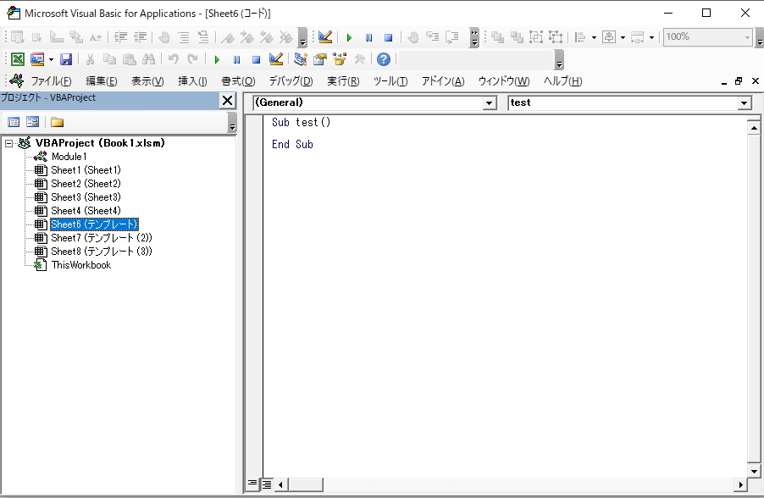Click the End Sub line of code
764x498 pixels.
[292, 144]
